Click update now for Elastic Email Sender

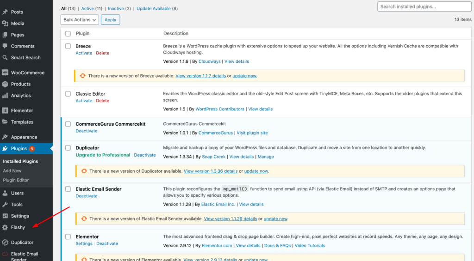tap(275, 219)
